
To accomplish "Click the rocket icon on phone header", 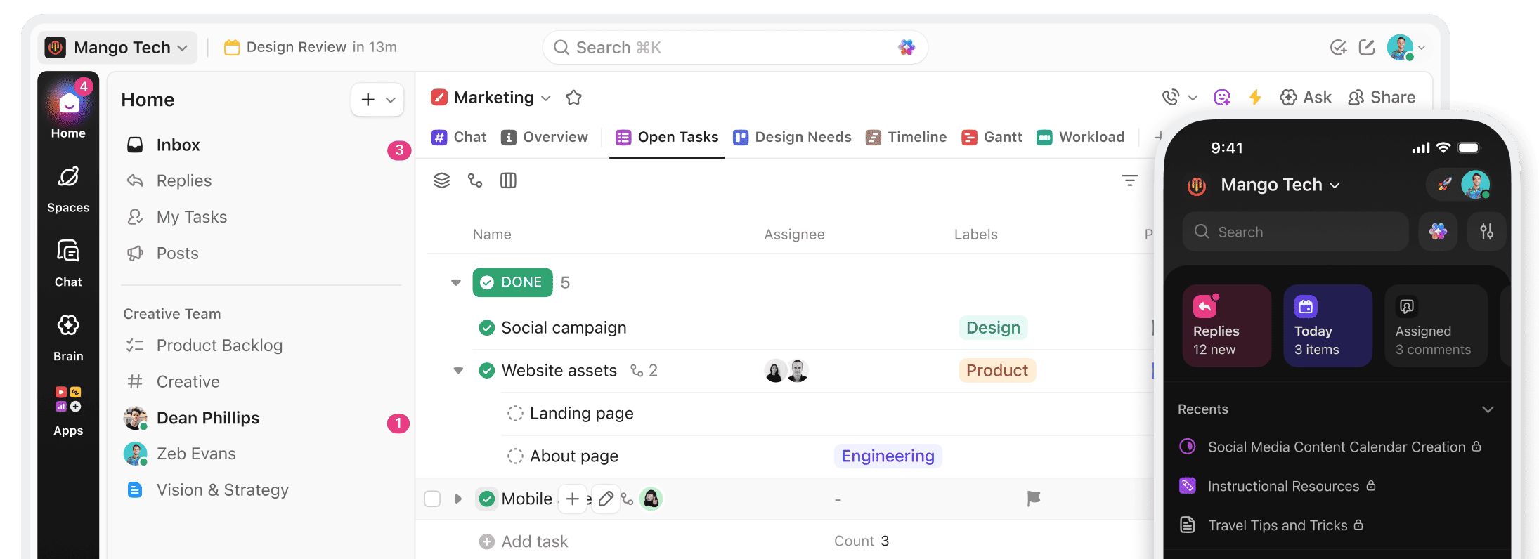I will (x=1444, y=185).
